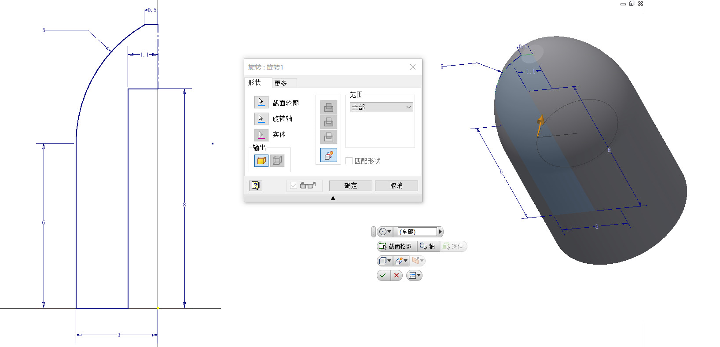Viewport: 720px width, 347px height.
Task: Open the new-solid operation dropdown in mini-toolbar
Action: (x=402, y=261)
